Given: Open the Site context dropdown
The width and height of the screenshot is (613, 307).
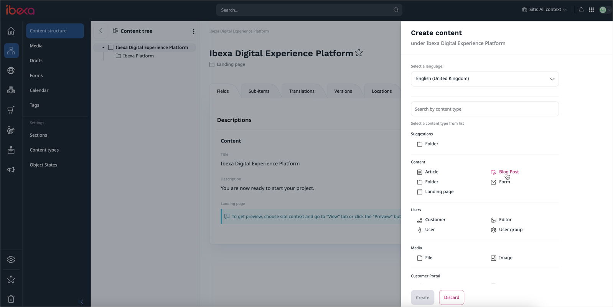Looking at the screenshot, I should [544, 10].
